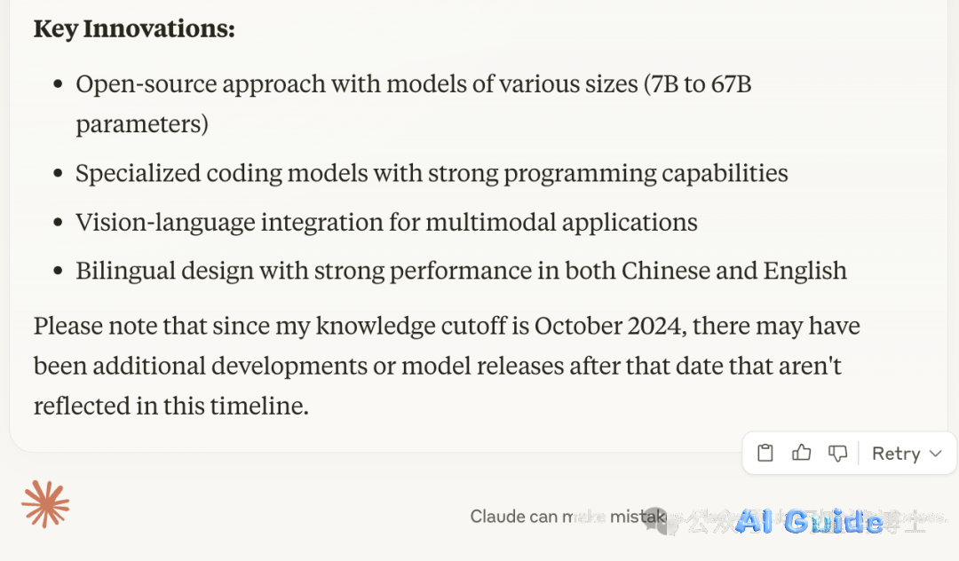Image resolution: width=959 pixels, height=561 pixels.
Task: Click the 'Bilingual design' bullet line
Action: point(461,271)
